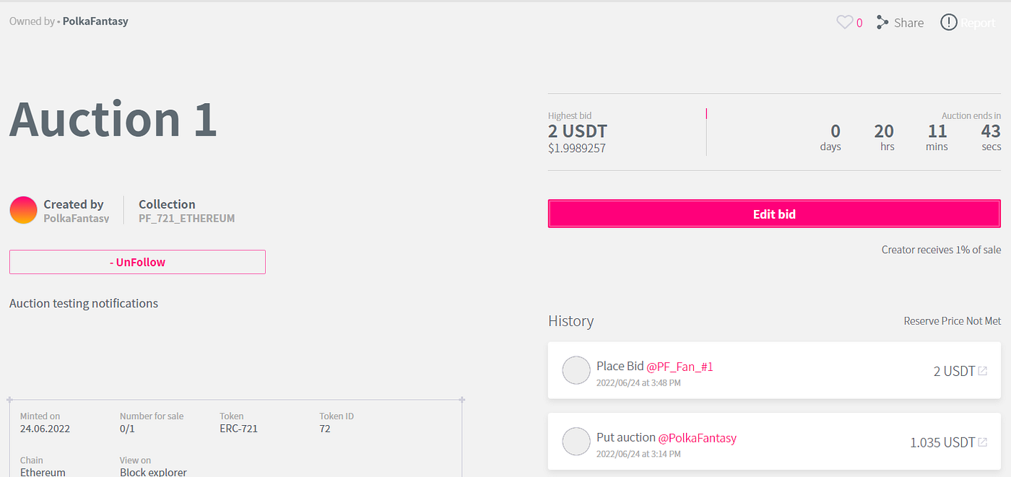This screenshot has width=1011, height=477.
Task: Open external link icon beside 2 USDT
Action: pyautogui.click(x=982, y=371)
